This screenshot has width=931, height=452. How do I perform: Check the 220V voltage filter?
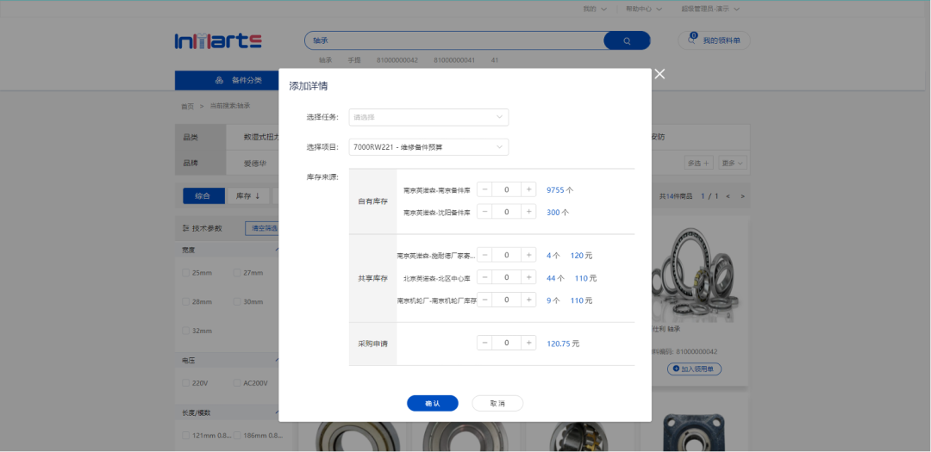(186, 382)
